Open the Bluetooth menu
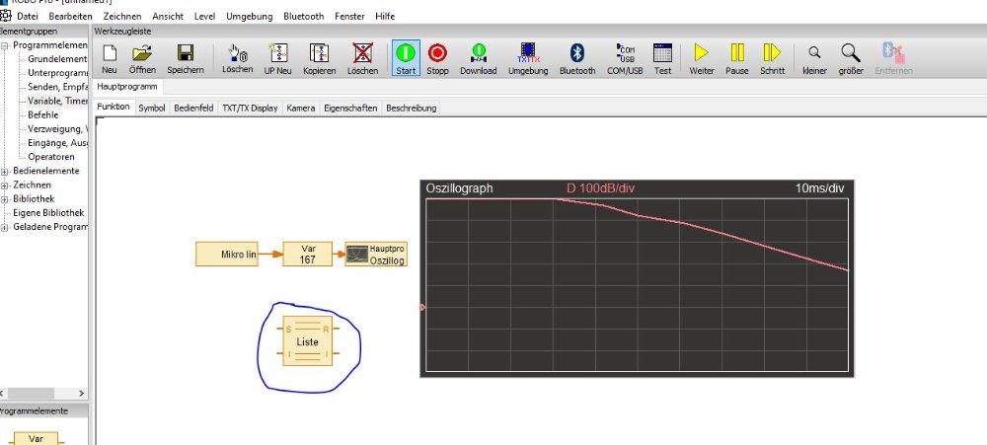Screen dimensions: 987x445 pyautogui.click(x=303, y=17)
